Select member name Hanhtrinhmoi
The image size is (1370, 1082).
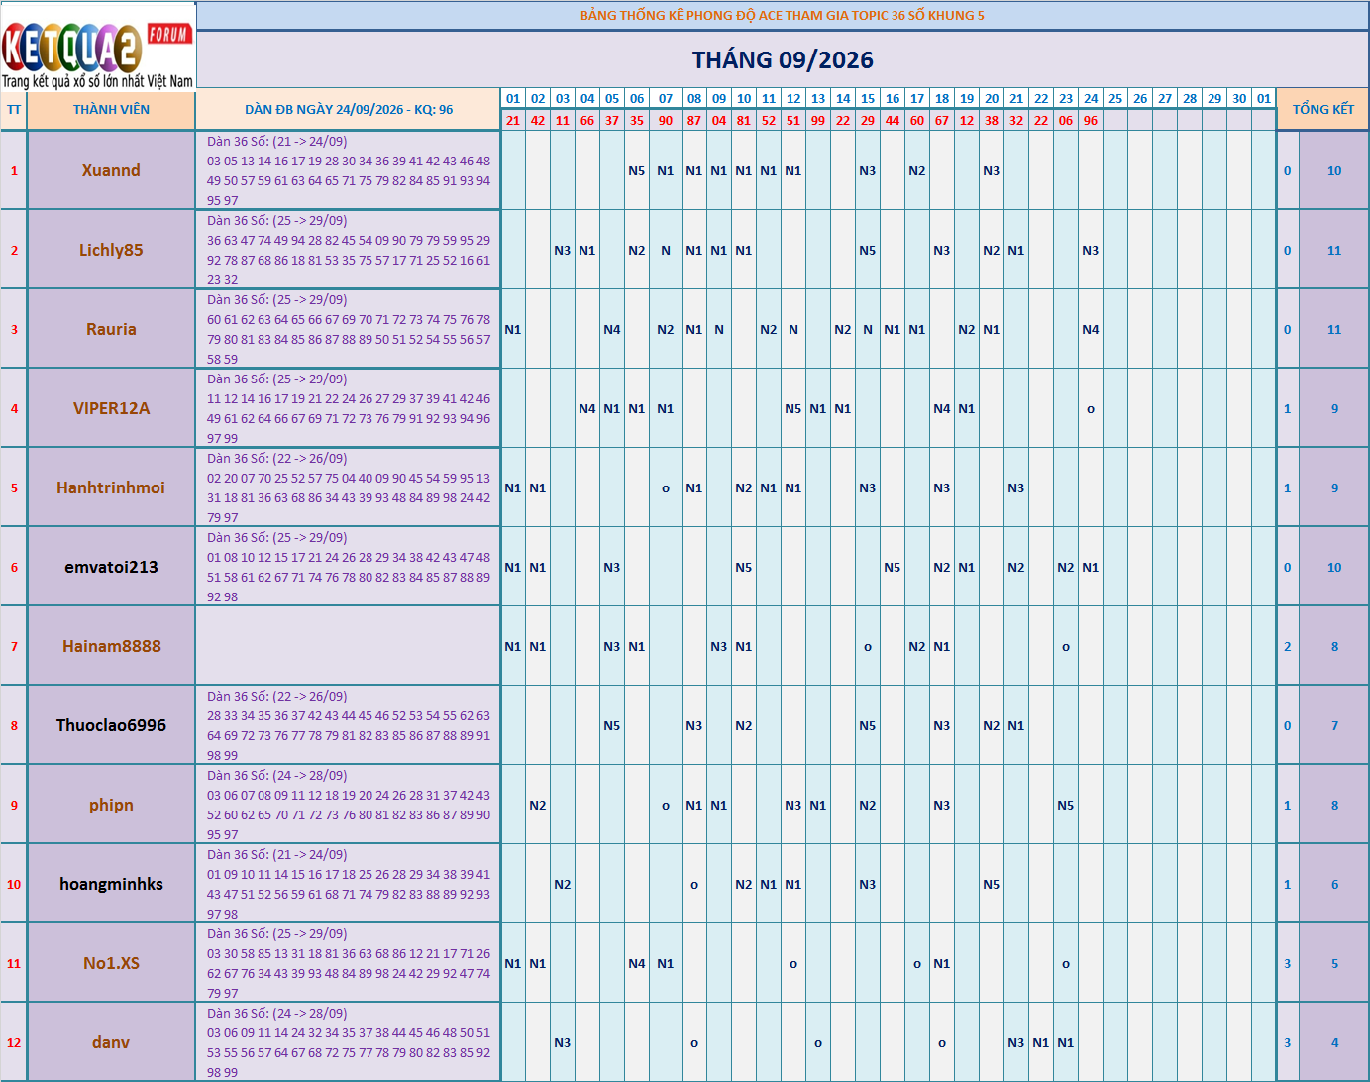point(111,487)
